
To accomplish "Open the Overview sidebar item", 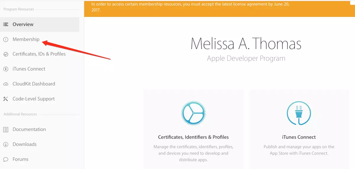I will 40,24.
